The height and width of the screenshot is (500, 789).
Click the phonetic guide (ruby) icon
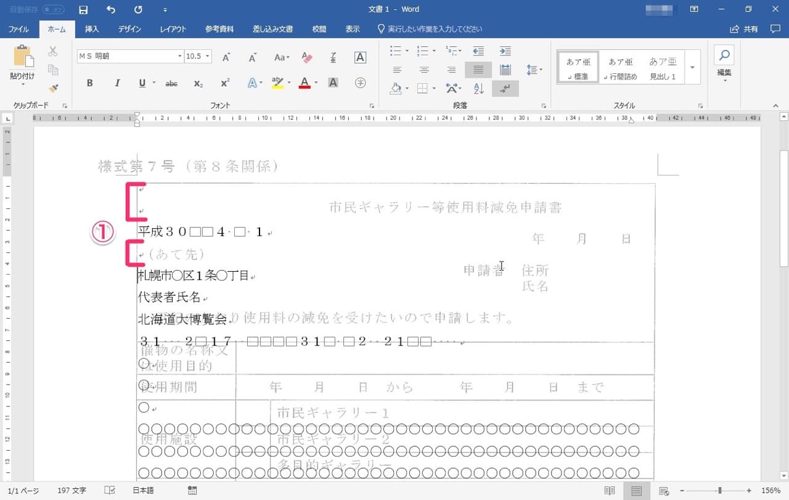(333, 57)
